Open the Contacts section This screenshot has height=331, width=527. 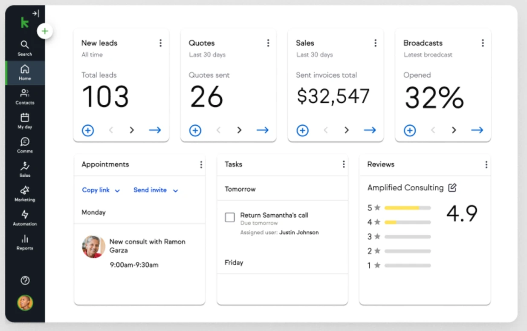tap(25, 96)
